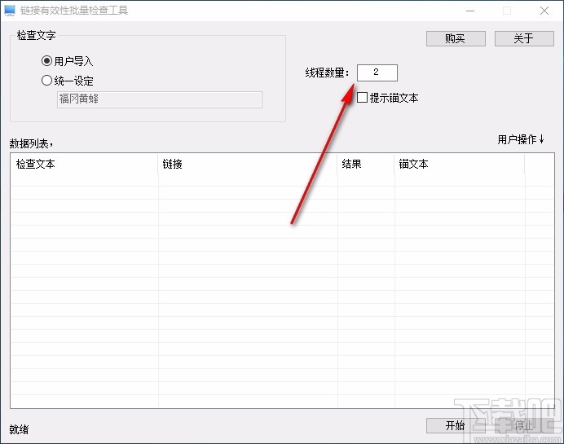Click the 数据列表 label
564x444 pixels.
click(31, 143)
